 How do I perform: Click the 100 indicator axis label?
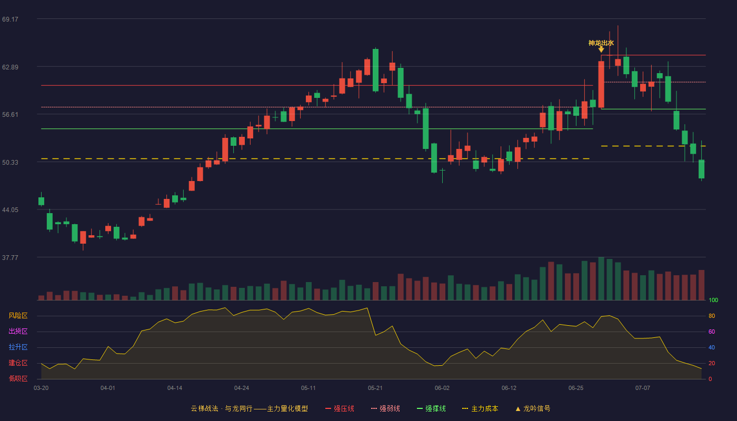[713, 300]
